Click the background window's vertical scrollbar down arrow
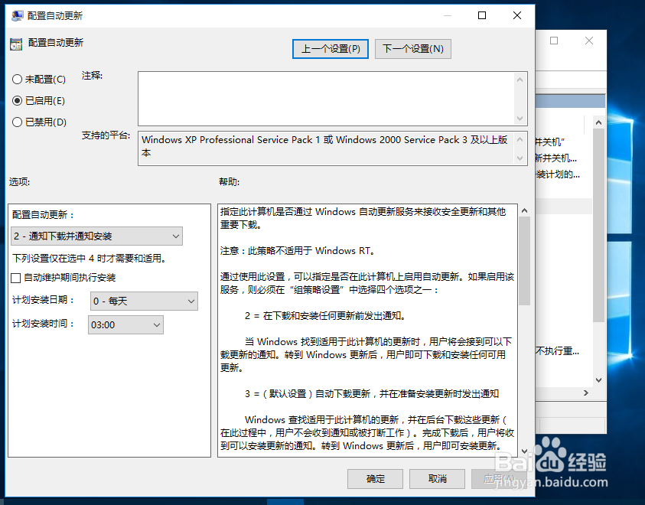The height and width of the screenshot is (505, 645). (x=598, y=380)
